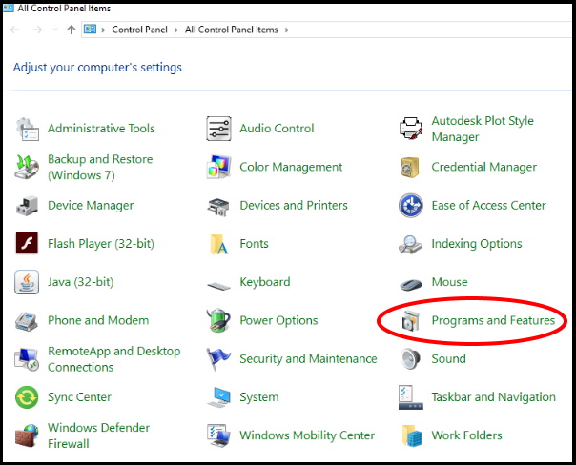Click the window title bar icon

click(8, 8)
